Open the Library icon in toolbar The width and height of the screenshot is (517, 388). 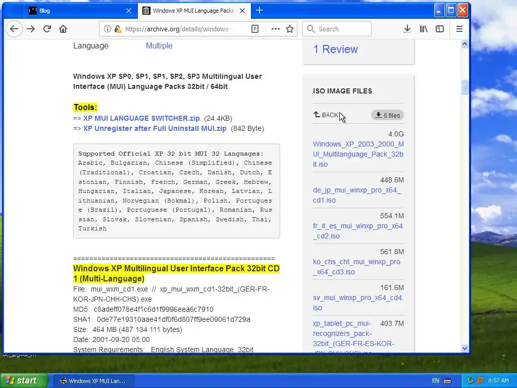tap(424, 29)
